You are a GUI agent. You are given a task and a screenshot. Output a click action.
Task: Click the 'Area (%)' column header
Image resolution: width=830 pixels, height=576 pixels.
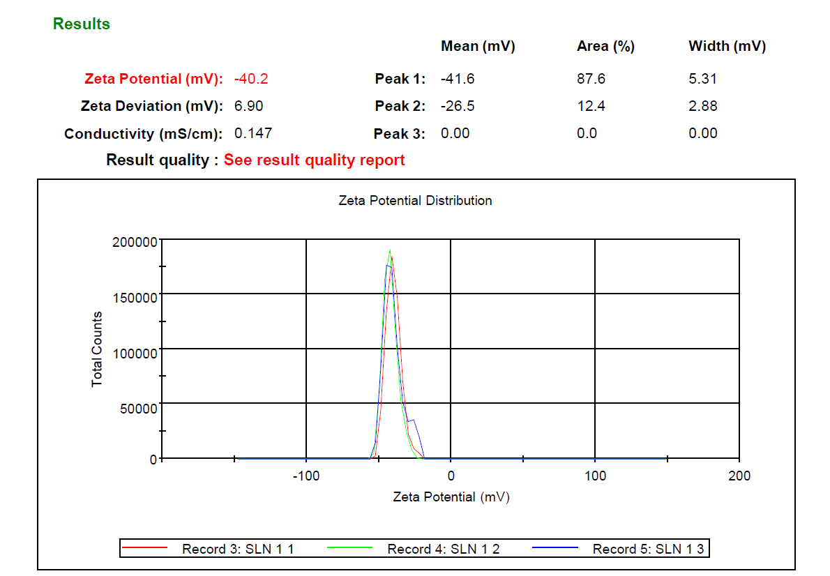coord(605,47)
